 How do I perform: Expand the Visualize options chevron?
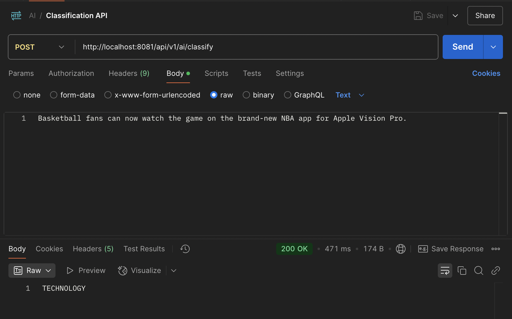174,271
